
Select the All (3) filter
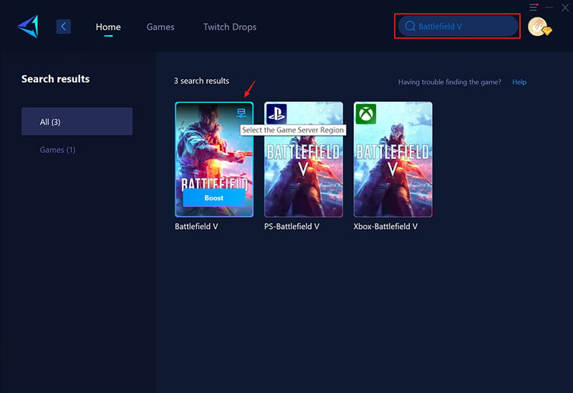pyautogui.click(x=77, y=121)
